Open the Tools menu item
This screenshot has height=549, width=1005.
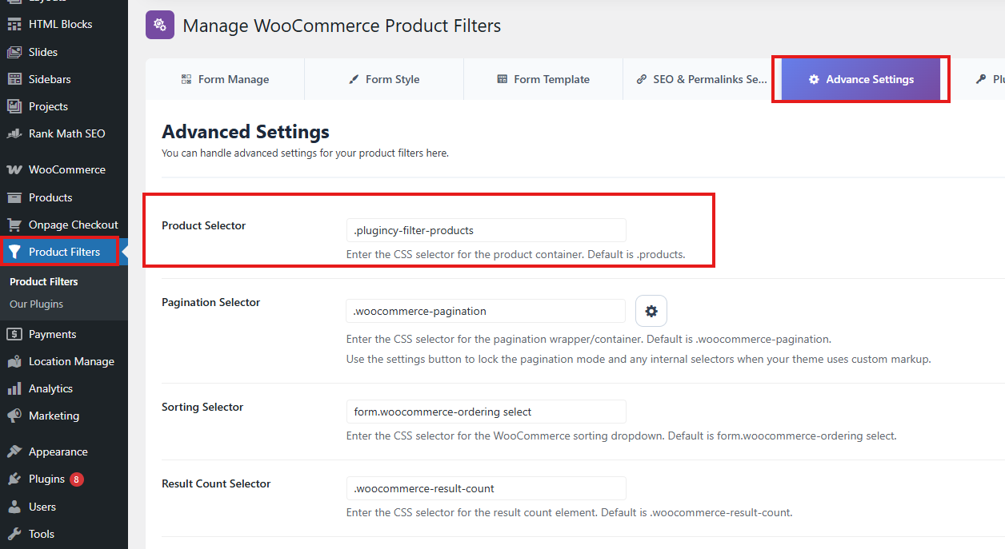click(64, 534)
